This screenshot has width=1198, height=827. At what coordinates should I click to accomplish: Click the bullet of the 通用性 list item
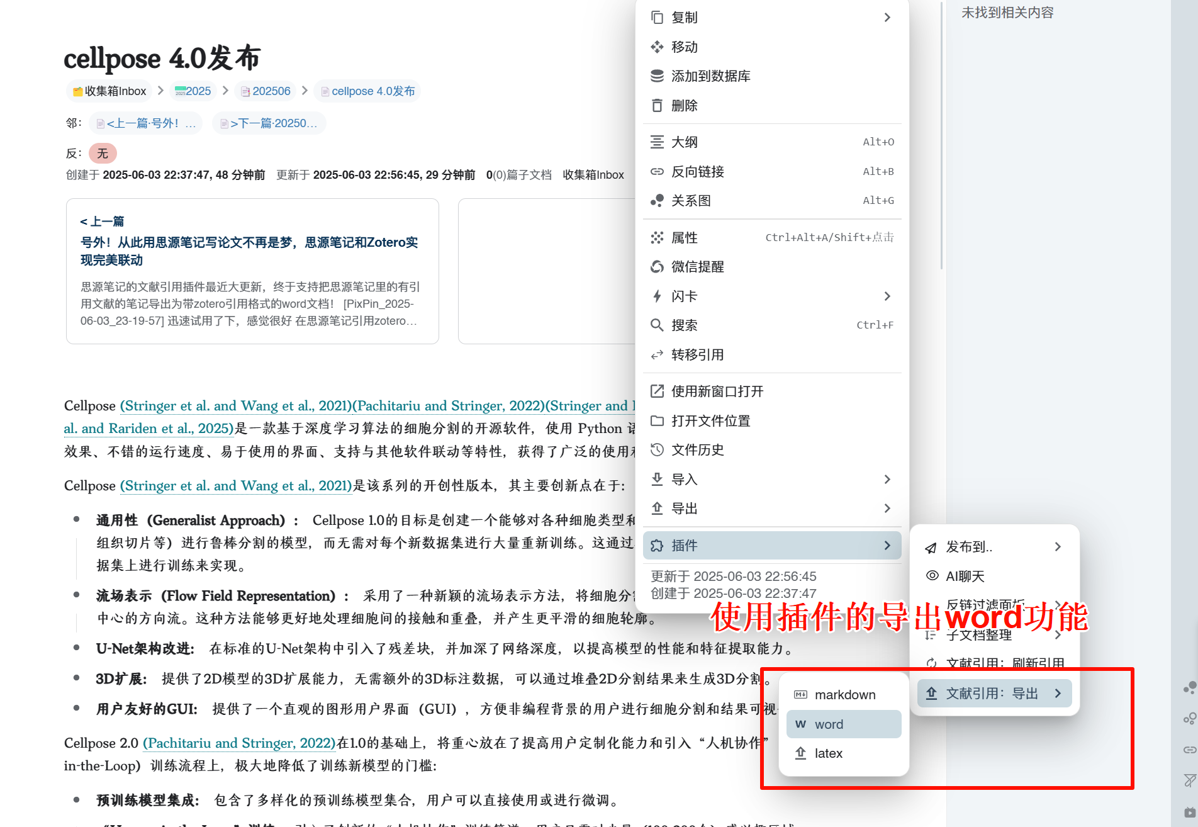[x=77, y=519]
